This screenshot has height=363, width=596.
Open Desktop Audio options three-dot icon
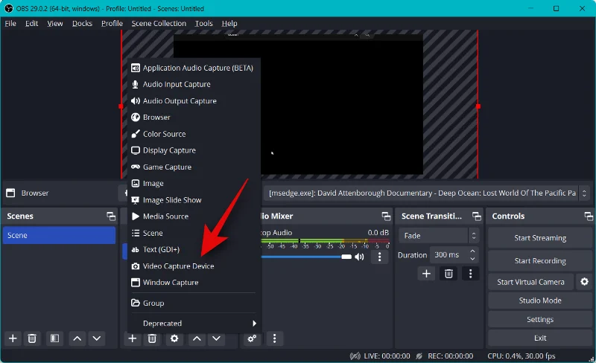click(379, 257)
